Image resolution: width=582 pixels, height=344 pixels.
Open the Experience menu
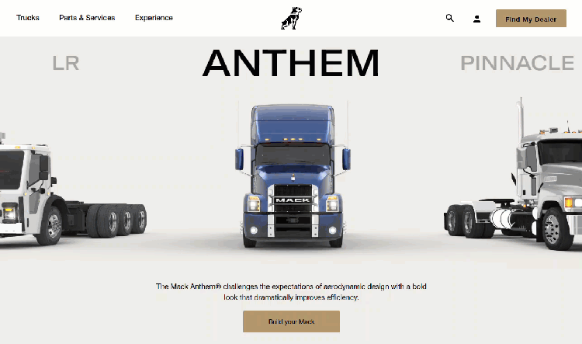(x=154, y=18)
